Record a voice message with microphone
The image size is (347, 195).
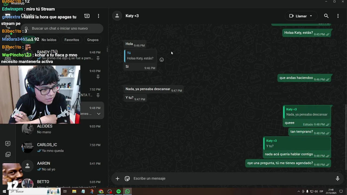pyautogui.click(x=338, y=178)
